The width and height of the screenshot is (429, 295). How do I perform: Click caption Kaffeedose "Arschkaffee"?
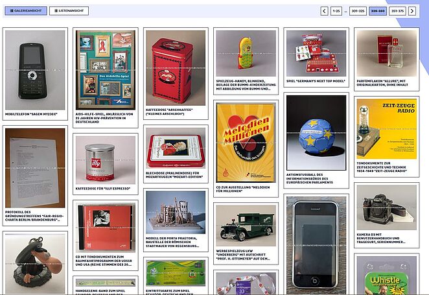point(169,112)
